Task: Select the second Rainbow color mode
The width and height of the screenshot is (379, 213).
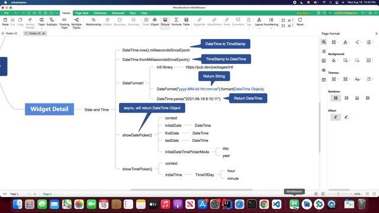Action: tap(346, 98)
